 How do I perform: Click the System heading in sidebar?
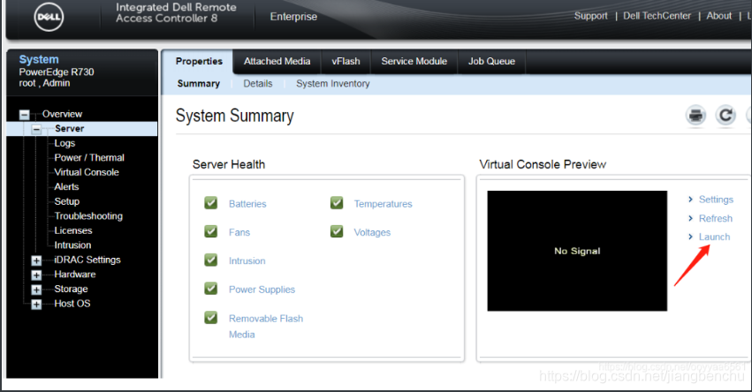click(39, 59)
